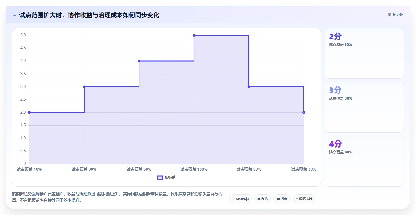The height and width of the screenshot is (215, 416).
Task: Click the x-axis label 试点覆盖 100%
Action: click(x=194, y=169)
